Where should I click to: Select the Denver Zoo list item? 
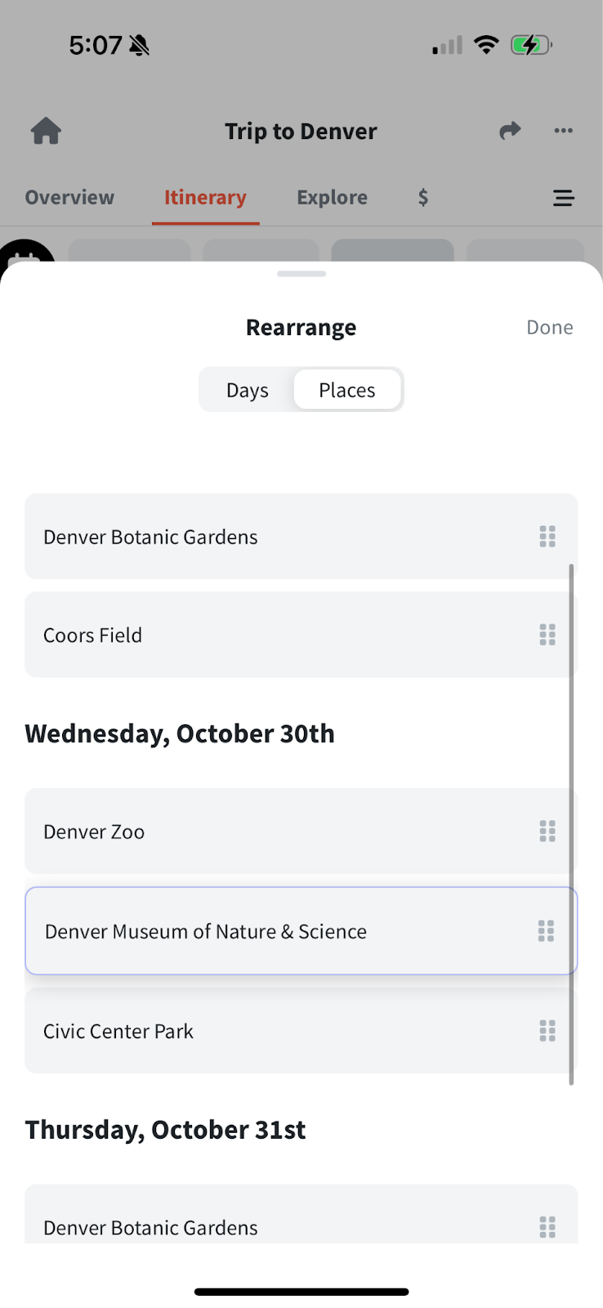[x=245, y=831]
